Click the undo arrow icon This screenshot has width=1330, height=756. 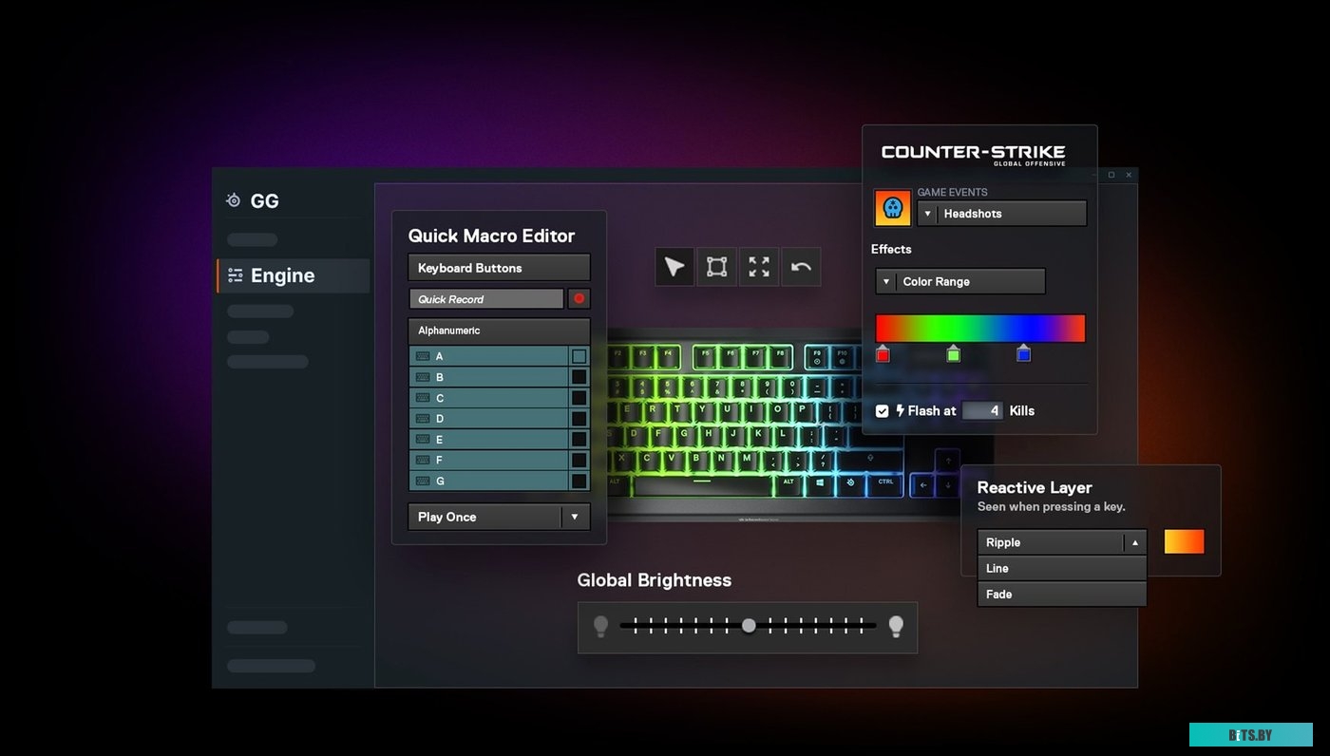801,267
